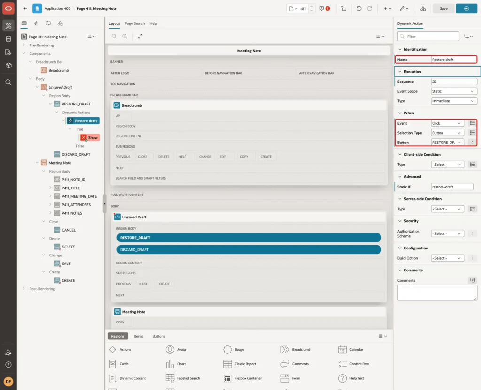Go to the selected RESTORE_DRAFT button
Screen dimensions: 481x390
(473, 142)
